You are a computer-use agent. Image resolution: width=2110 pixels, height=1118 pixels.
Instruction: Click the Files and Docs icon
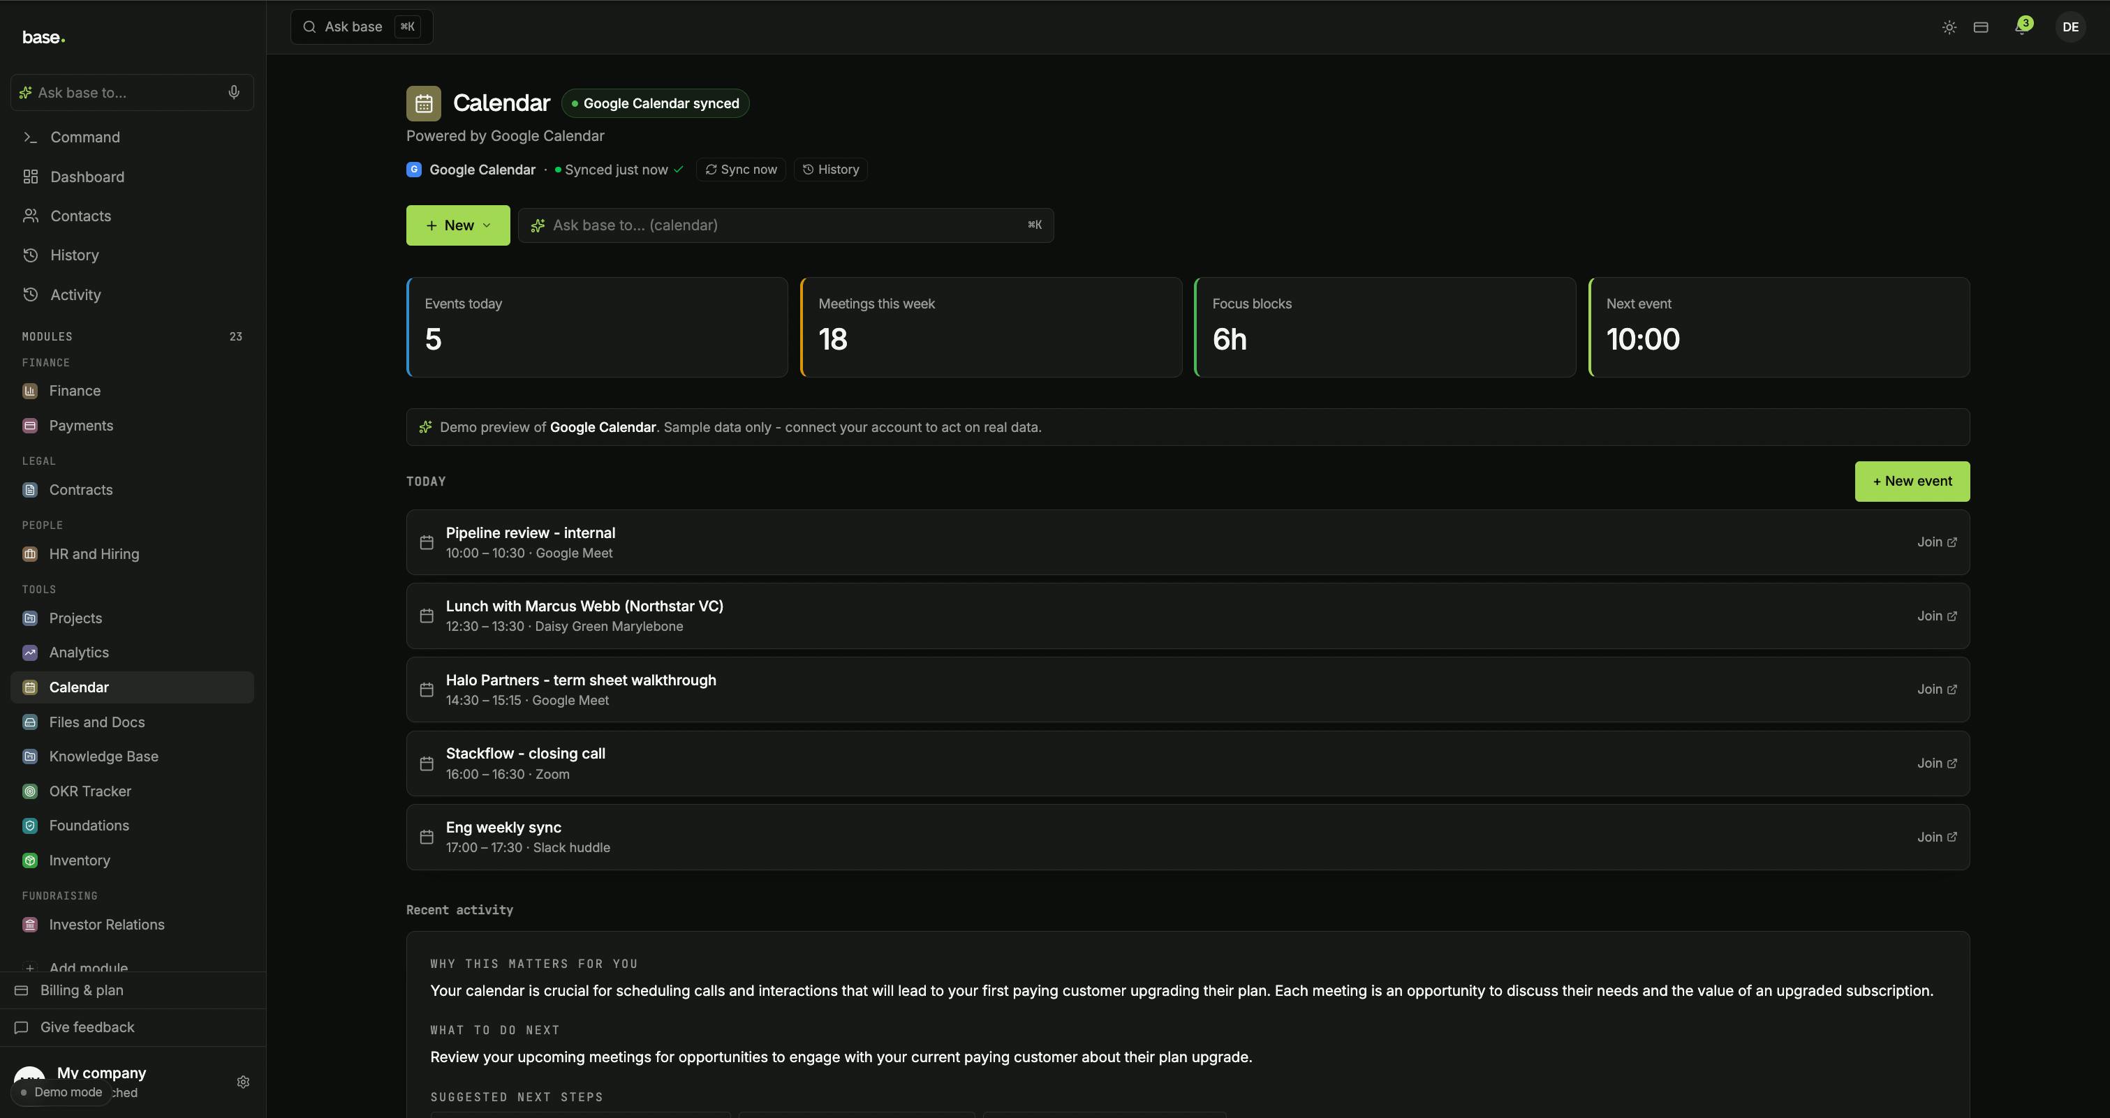coord(30,722)
